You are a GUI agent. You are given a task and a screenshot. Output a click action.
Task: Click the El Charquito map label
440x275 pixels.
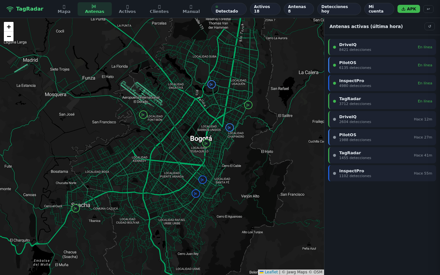point(20,240)
